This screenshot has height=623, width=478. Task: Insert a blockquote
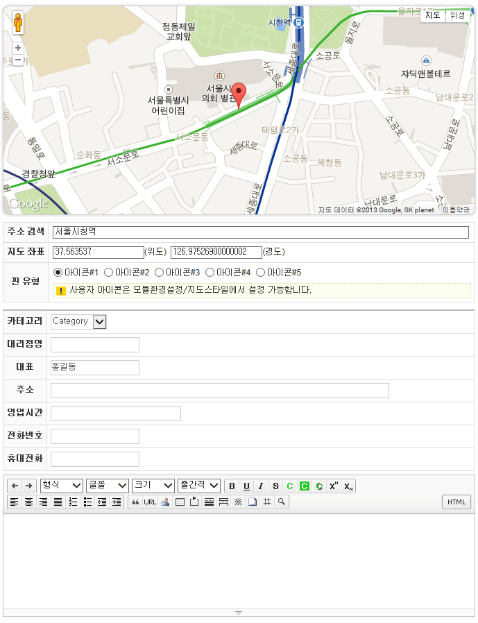135,502
